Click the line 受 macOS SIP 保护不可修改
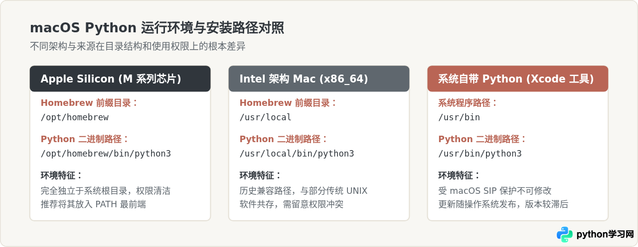This screenshot has height=247, width=638. coord(495,191)
